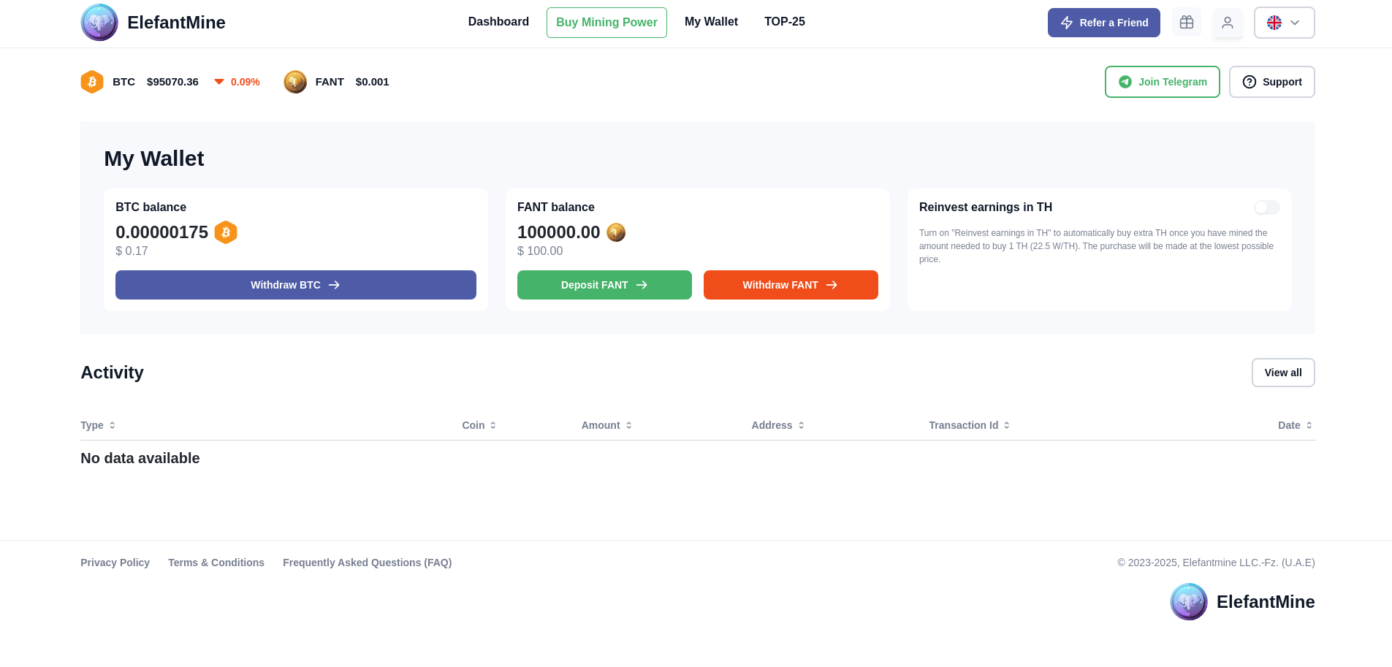Screen dimensions: 1392x667
Task: Click the orange BTC ticker icon
Action: [x=92, y=82]
